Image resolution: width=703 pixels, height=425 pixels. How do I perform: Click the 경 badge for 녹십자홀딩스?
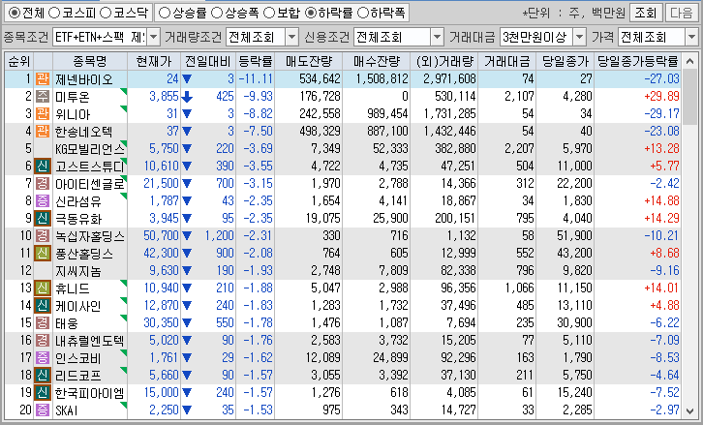pos(43,236)
